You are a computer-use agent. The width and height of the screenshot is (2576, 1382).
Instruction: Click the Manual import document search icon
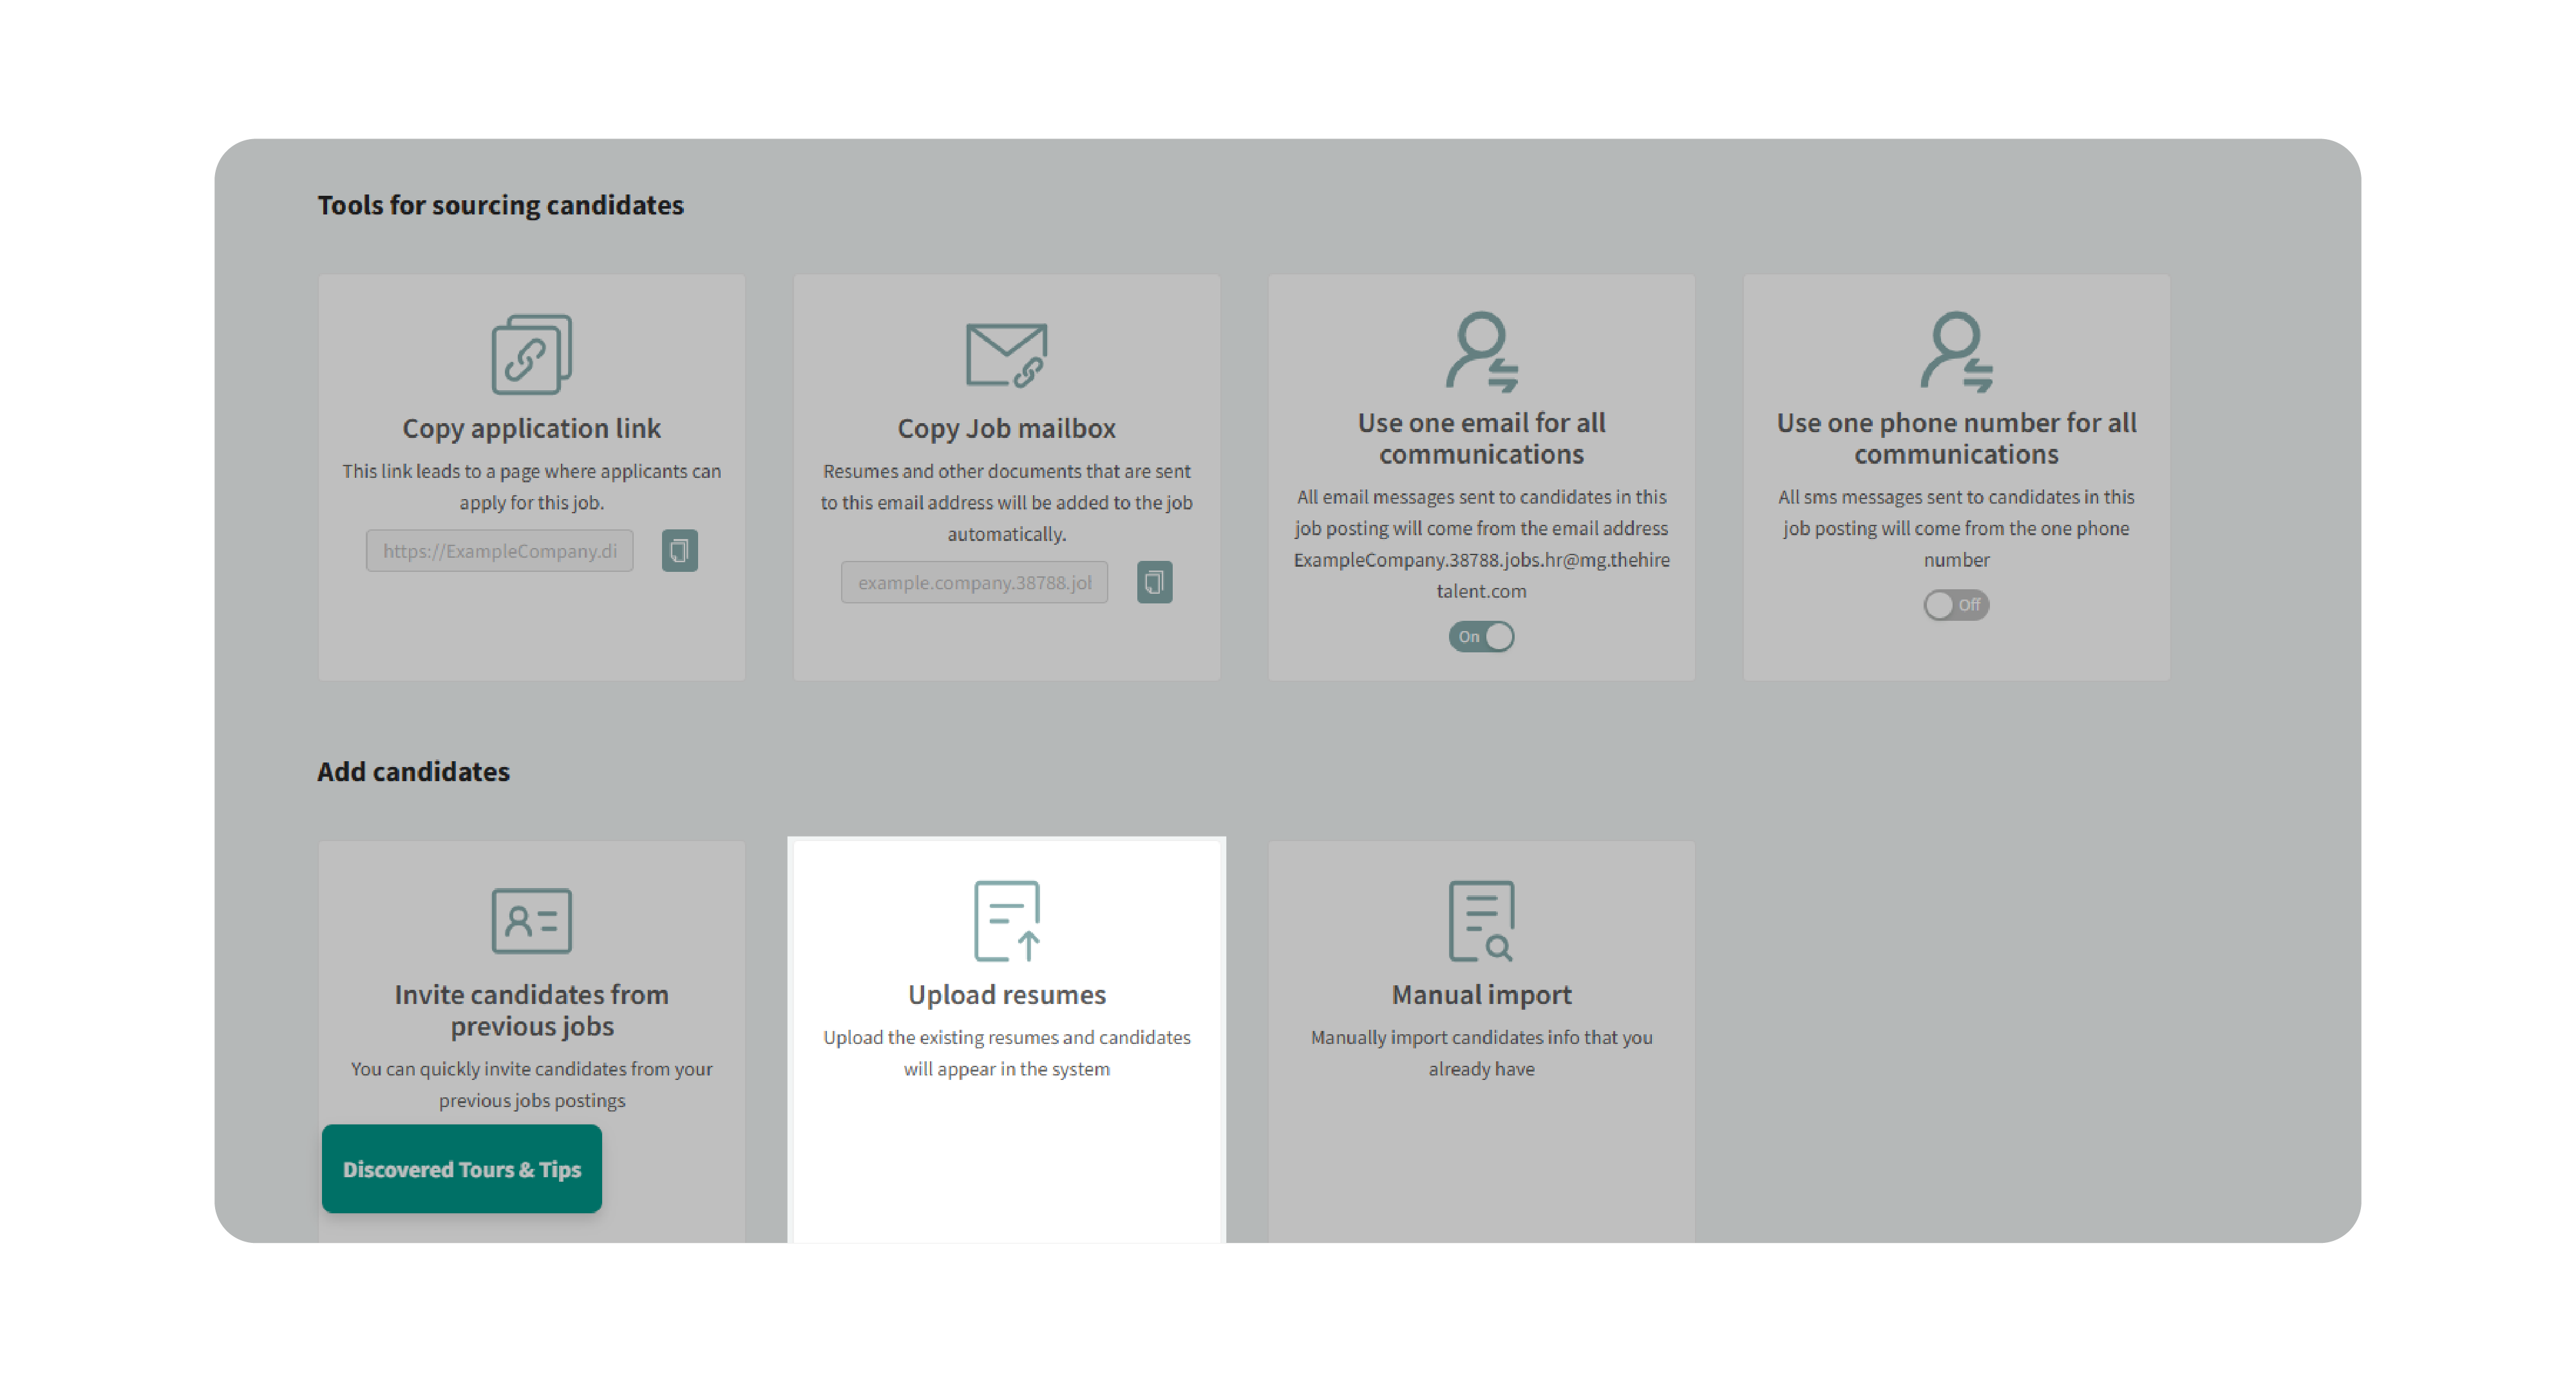point(1481,920)
